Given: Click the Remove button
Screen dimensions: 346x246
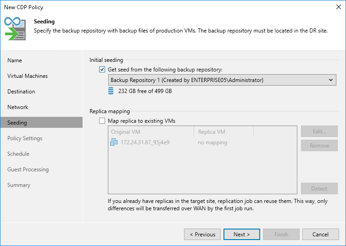Looking at the screenshot, I should point(319,146).
